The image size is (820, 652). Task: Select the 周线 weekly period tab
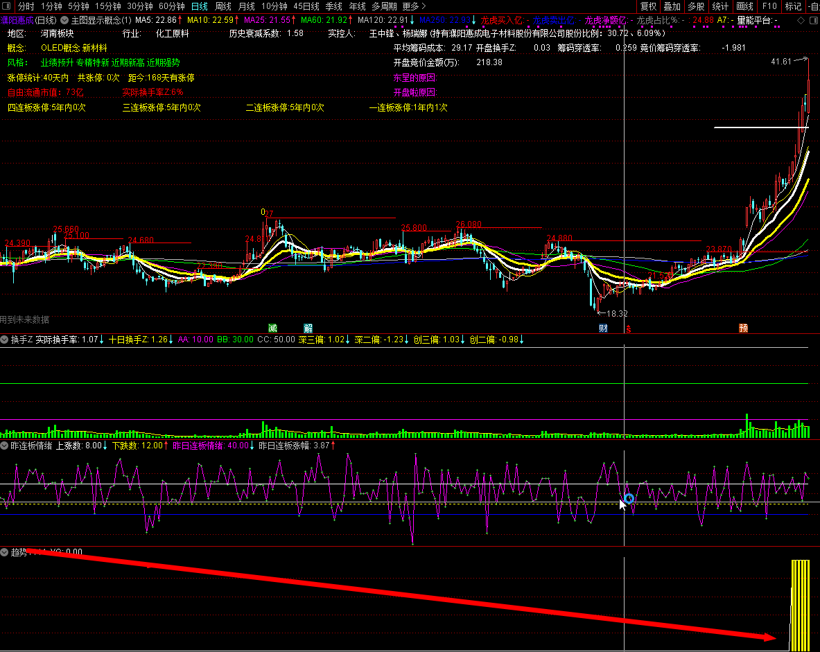[x=223, y=6]
